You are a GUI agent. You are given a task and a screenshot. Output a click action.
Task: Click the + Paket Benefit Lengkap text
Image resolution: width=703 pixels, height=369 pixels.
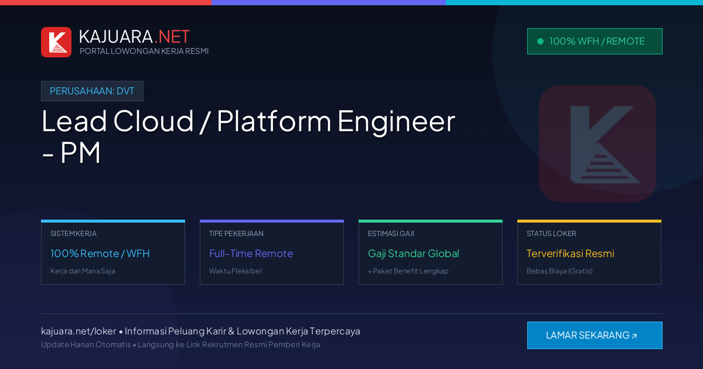point(408,271)
